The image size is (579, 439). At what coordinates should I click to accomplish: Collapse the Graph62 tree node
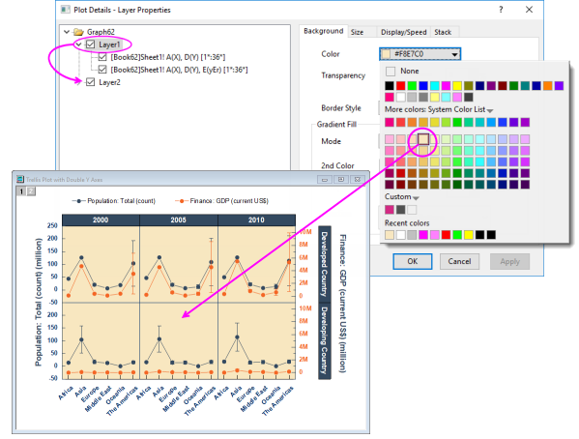pos(67,32)
